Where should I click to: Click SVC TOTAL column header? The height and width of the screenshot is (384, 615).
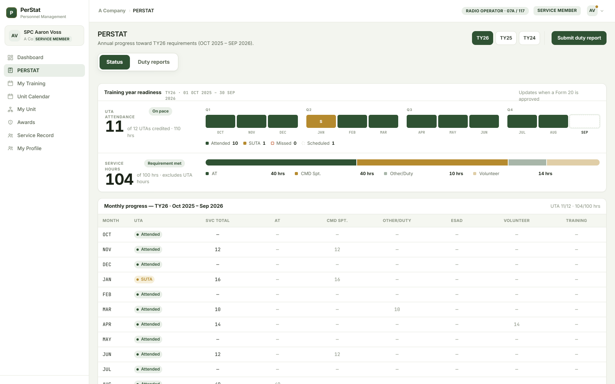pos(218,221)
